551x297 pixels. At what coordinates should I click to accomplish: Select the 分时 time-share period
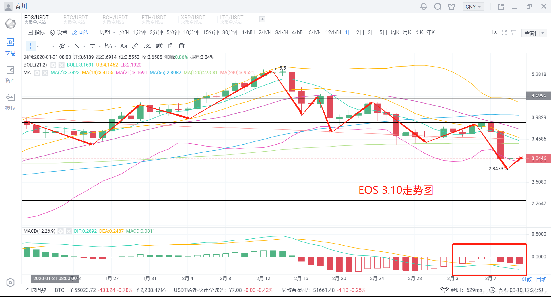tap(124, 32)
